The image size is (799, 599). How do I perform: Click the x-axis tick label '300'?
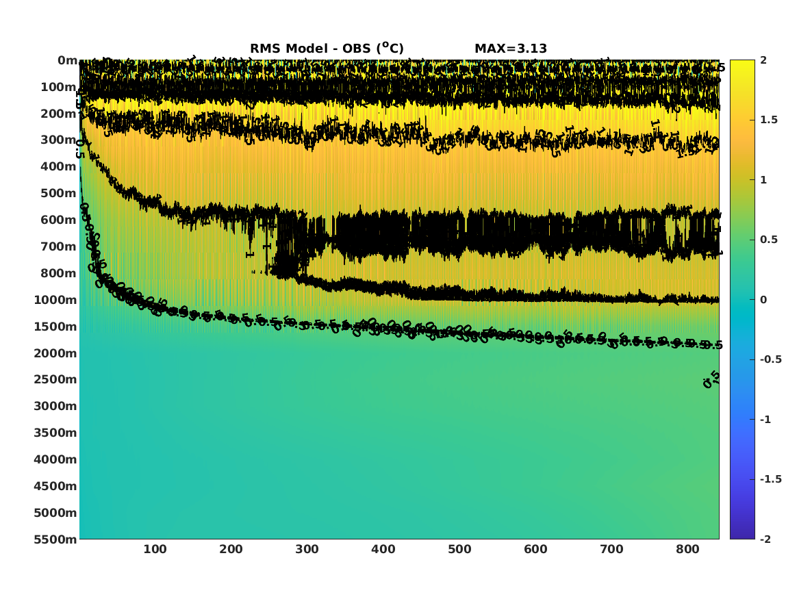tap(307, 550)
